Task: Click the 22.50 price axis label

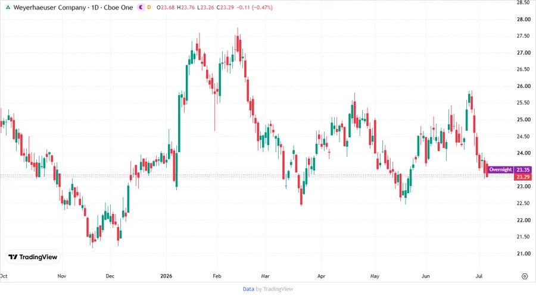Action: pyautogui.click(x=523, y=203)
